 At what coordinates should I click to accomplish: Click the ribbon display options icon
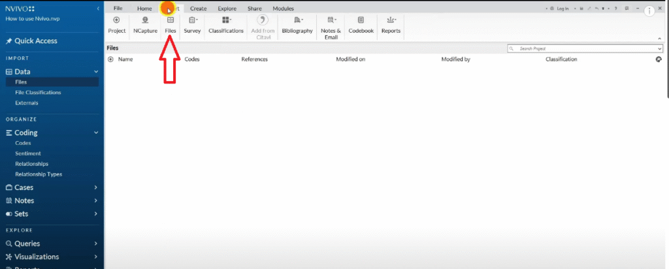pos(627,8)
